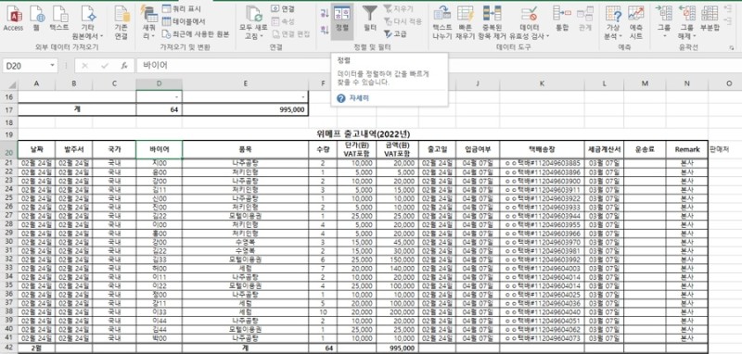Click the cell showing 150,000

click(x=398, y=259)
